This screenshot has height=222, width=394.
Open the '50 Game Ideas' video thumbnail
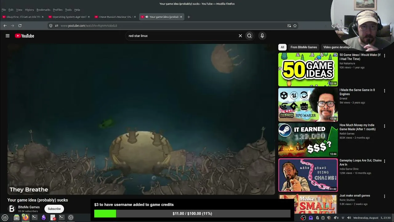308,69
